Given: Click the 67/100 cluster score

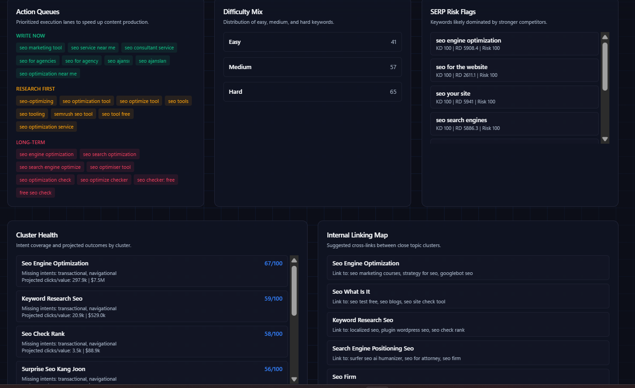Looking at the screenshot, I should tap(273, 264).
